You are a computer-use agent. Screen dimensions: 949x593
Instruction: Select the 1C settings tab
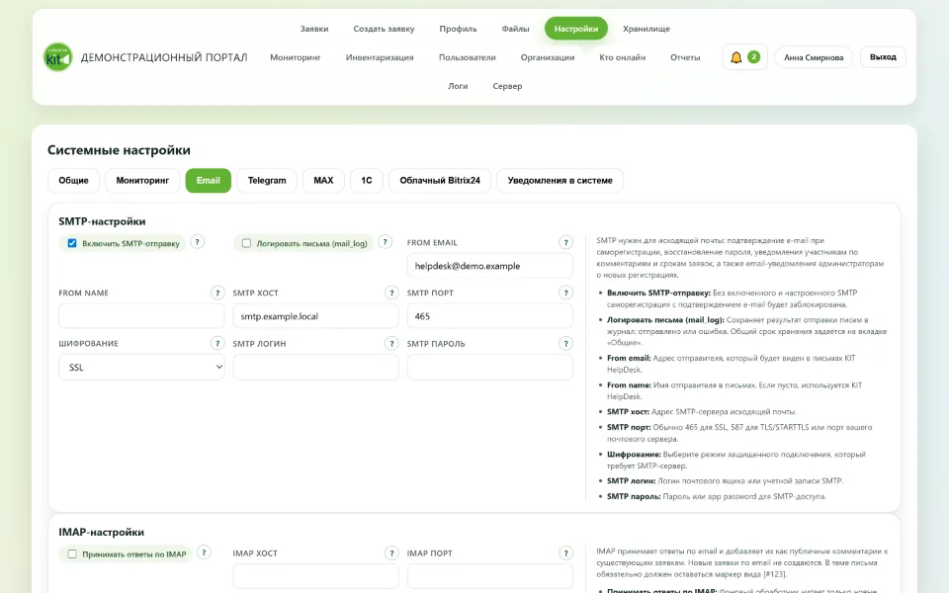[x=367, y=180]
